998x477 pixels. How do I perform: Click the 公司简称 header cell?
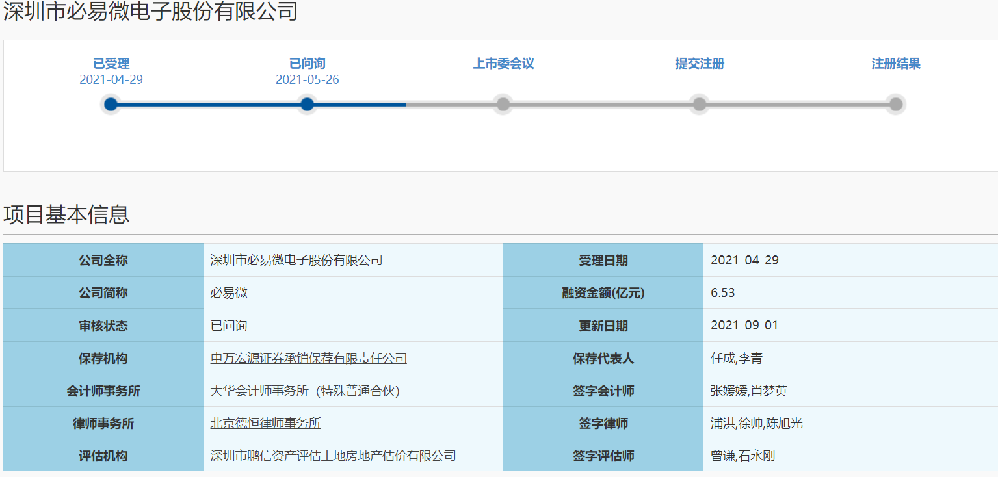click(103, 292)
